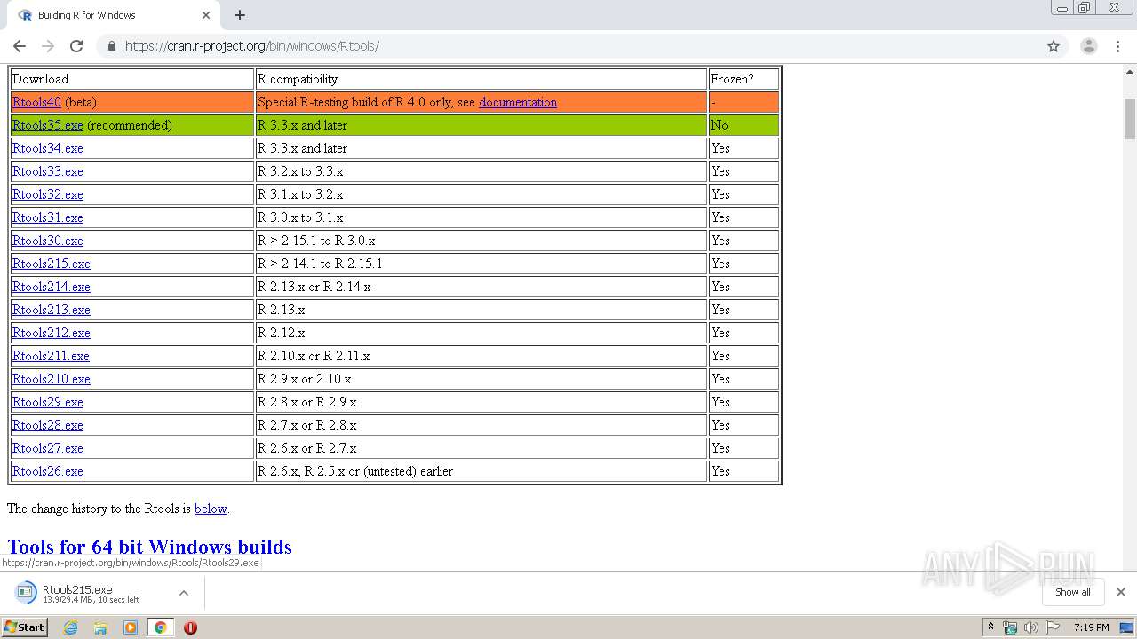Open the volume control in tray

(1030, 627)
